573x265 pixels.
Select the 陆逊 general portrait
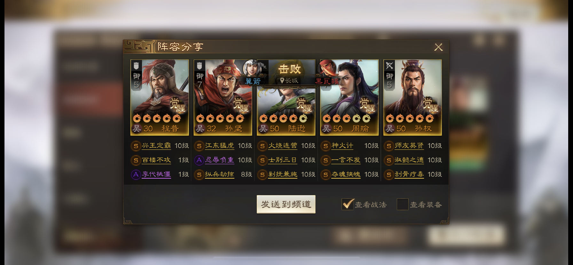[x=286, y=97]
